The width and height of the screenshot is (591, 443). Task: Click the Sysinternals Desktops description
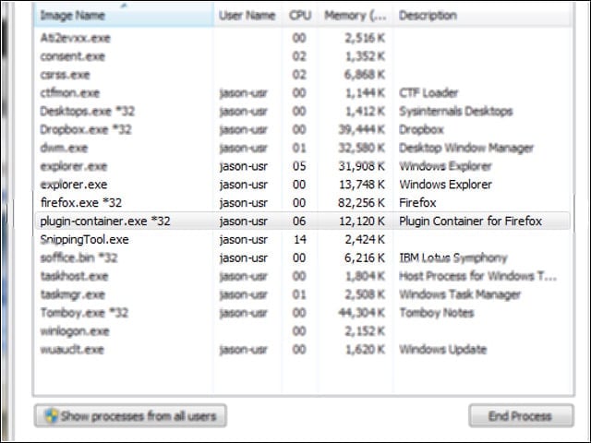(x=455, y=111)
